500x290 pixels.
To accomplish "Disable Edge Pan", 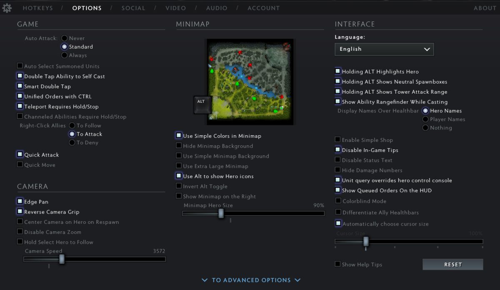I will pos(20,201).
